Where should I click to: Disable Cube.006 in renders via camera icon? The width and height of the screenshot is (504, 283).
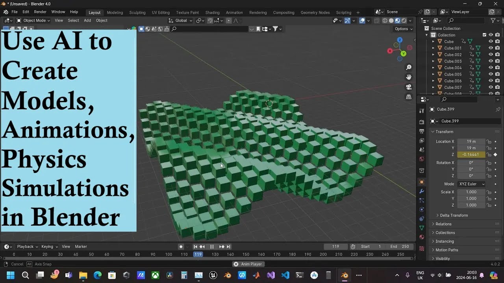click(x=497, y=81)
